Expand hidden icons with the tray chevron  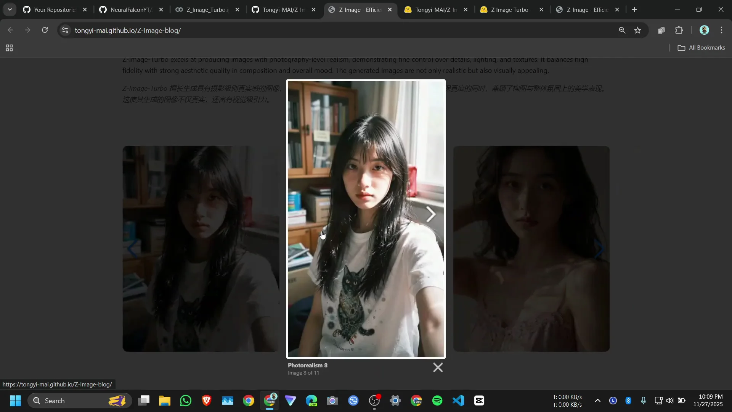pos(598,401)
